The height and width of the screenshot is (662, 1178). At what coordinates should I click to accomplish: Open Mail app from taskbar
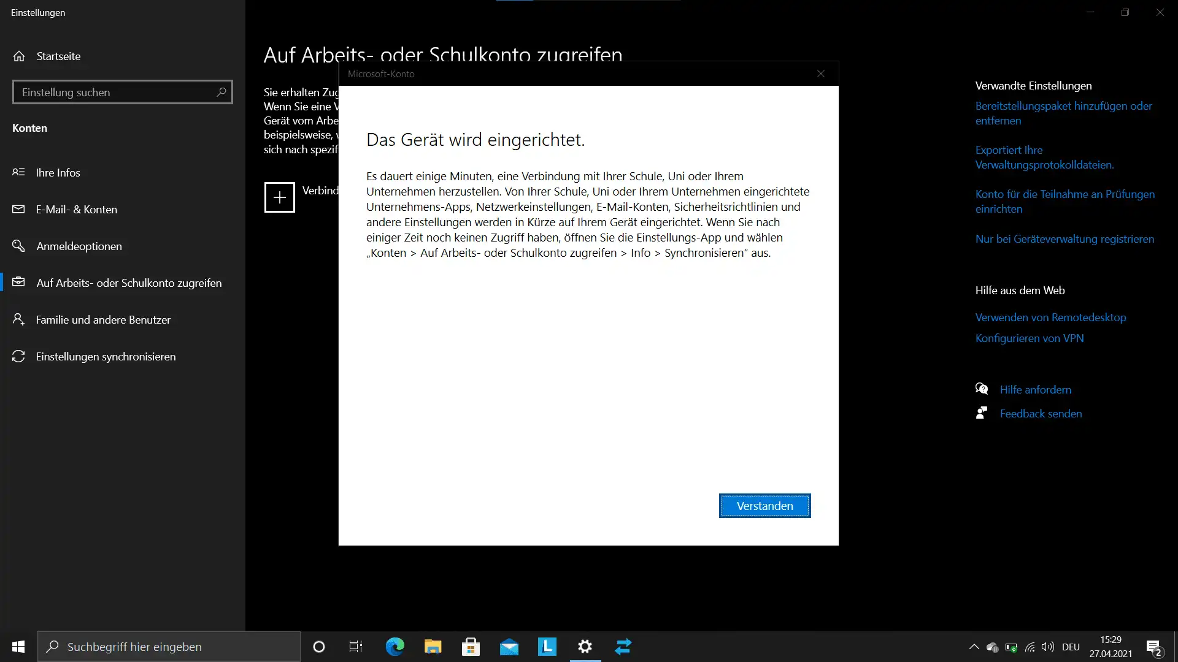509,647
